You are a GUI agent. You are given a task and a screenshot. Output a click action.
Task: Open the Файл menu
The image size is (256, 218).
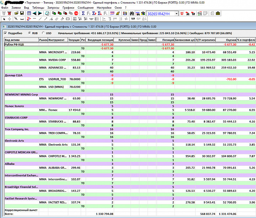pos(5,8)
